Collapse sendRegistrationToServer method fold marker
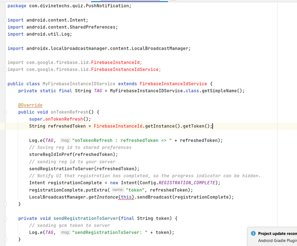The image size is (297, 246). (x=5, y=219)
